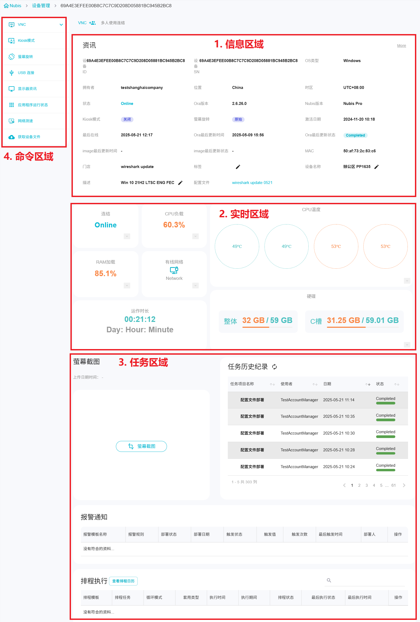Go to 设备管理 breadcrumb link
The width and height of the screenshot is (420, 622).
[41, 6]
